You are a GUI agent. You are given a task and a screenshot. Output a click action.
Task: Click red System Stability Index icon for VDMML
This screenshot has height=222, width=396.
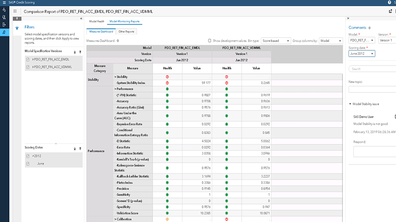pos(226,82)
